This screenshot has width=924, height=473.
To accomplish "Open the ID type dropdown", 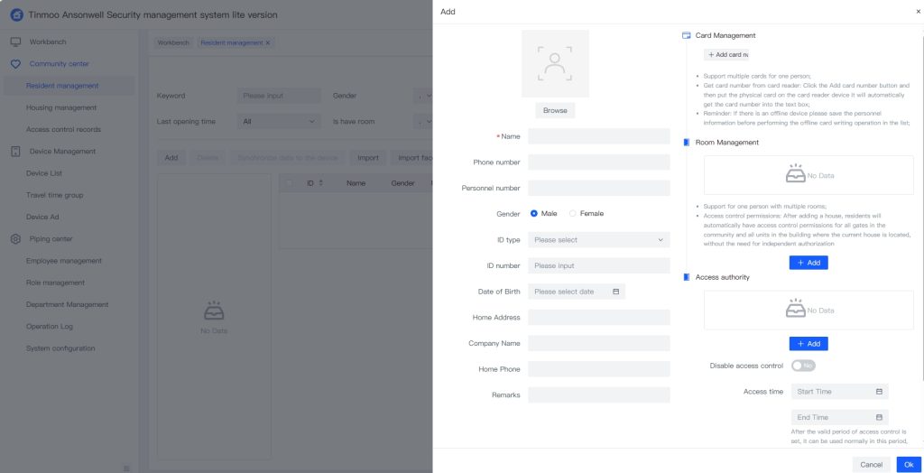I will click(x=599, y=240).
